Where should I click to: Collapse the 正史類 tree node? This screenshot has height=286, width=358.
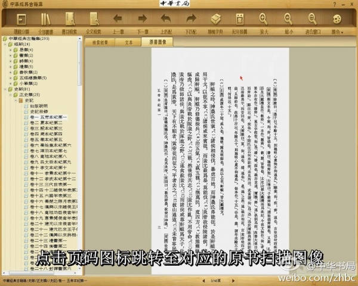(10, 95)
